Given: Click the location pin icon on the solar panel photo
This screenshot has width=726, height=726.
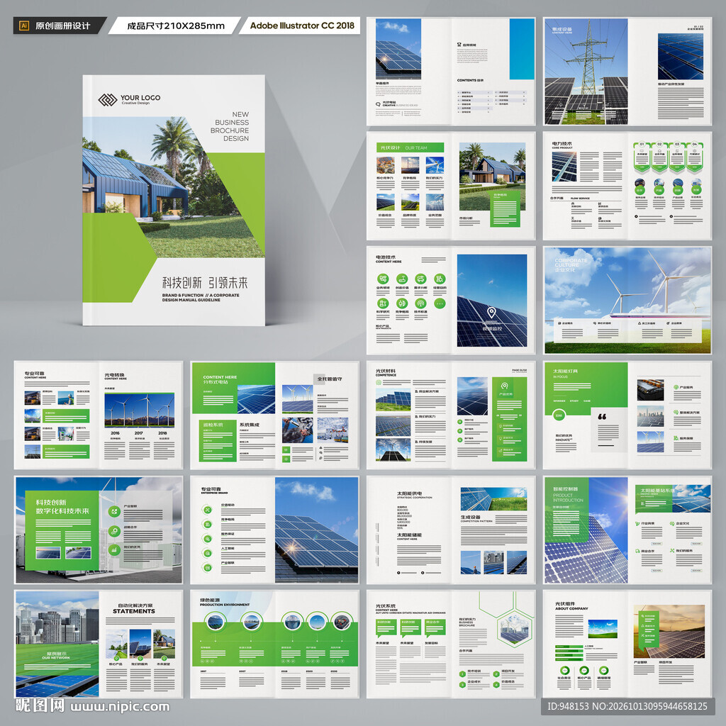Looking at the screenshot, I should [492, 313].
